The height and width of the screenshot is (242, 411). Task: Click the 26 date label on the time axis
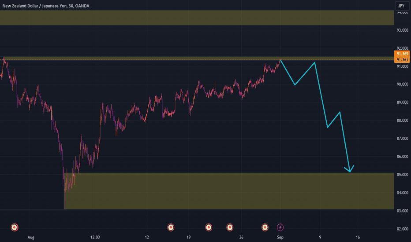tap(241, 237)
